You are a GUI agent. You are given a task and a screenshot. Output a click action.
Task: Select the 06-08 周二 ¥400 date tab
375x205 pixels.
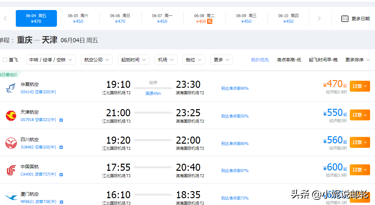(x=204, y=18)
